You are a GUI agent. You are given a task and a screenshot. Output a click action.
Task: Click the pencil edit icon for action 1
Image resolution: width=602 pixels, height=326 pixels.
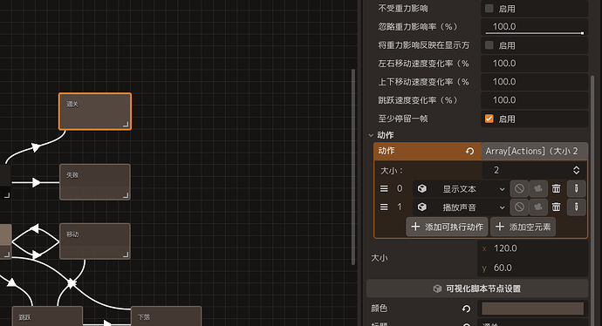(577, 207)
